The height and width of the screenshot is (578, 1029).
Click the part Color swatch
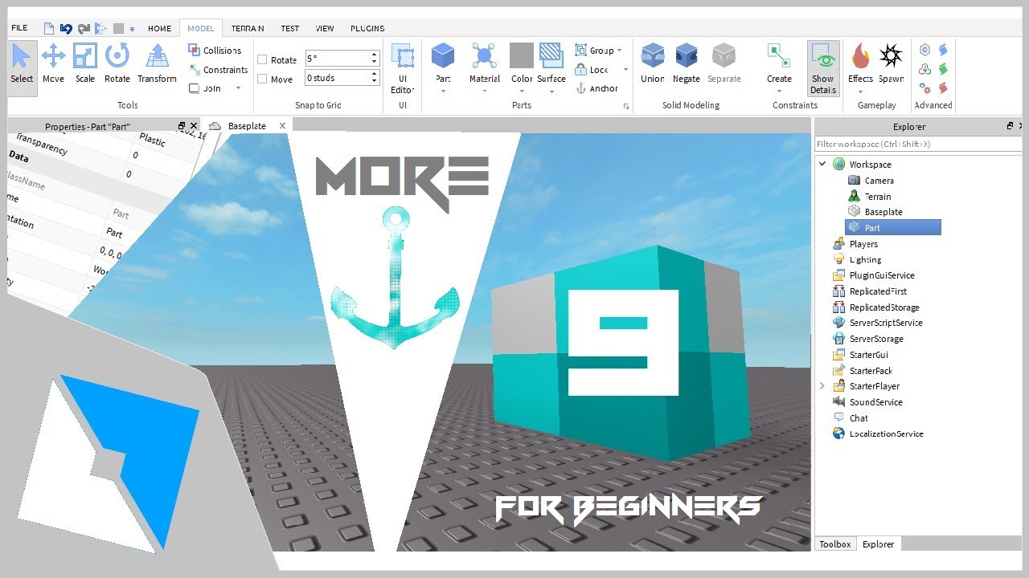[522, 55]
